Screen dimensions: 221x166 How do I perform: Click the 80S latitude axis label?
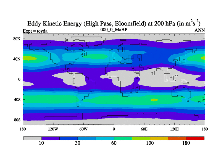click(17, 120)
